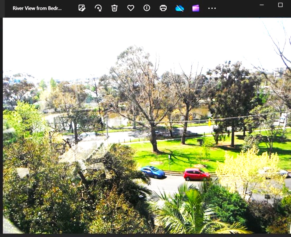Click the River View file name title
Image resolution: width=291 pixels, height=237 pixels.
tap(37, 8)
